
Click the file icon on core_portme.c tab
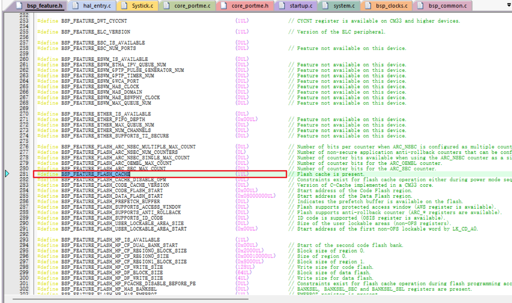tap(167, 6)
